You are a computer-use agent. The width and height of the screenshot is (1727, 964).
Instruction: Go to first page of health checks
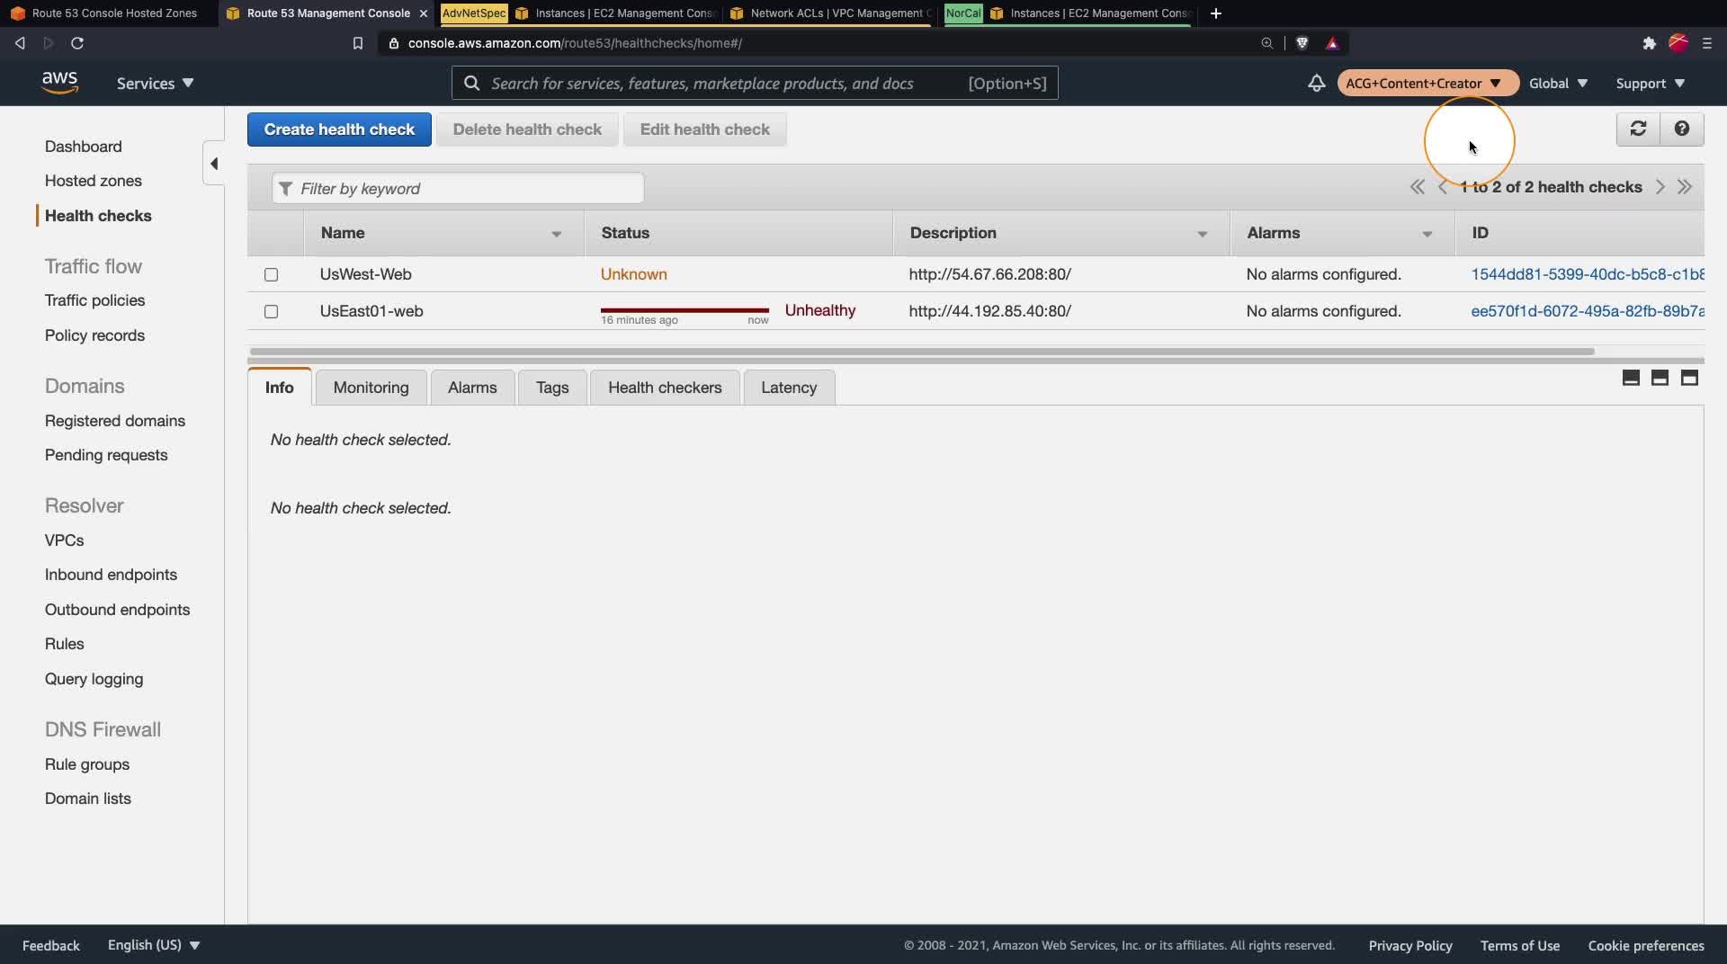tap(1417, 187)
